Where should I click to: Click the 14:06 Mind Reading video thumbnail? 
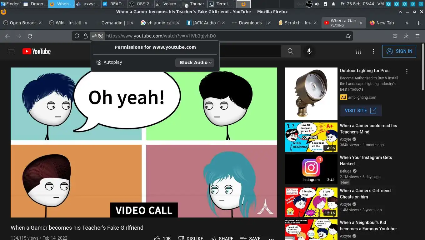pyautogui.click(x=311, y=137)
